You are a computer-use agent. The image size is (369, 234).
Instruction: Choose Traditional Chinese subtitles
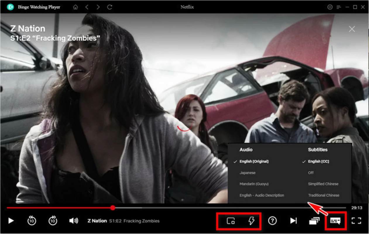[x=324, y=195]
